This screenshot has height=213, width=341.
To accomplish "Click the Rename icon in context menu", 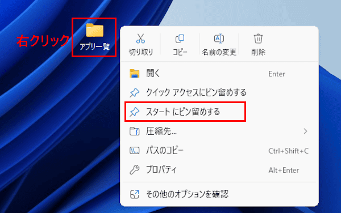I will click(219, 39).
